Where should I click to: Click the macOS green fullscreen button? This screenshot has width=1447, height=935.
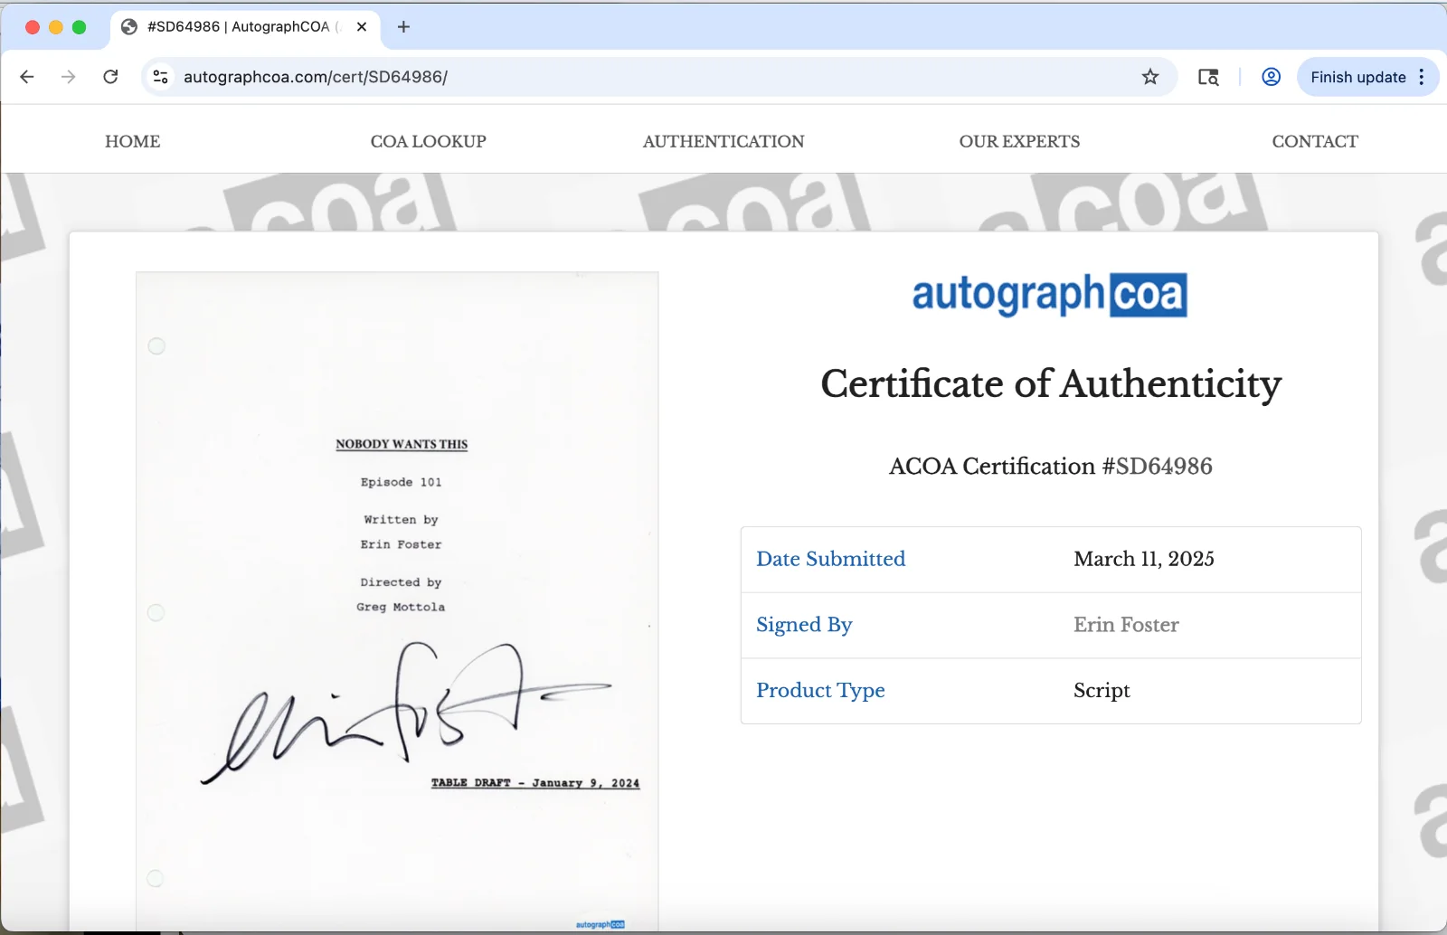[79, 27]
